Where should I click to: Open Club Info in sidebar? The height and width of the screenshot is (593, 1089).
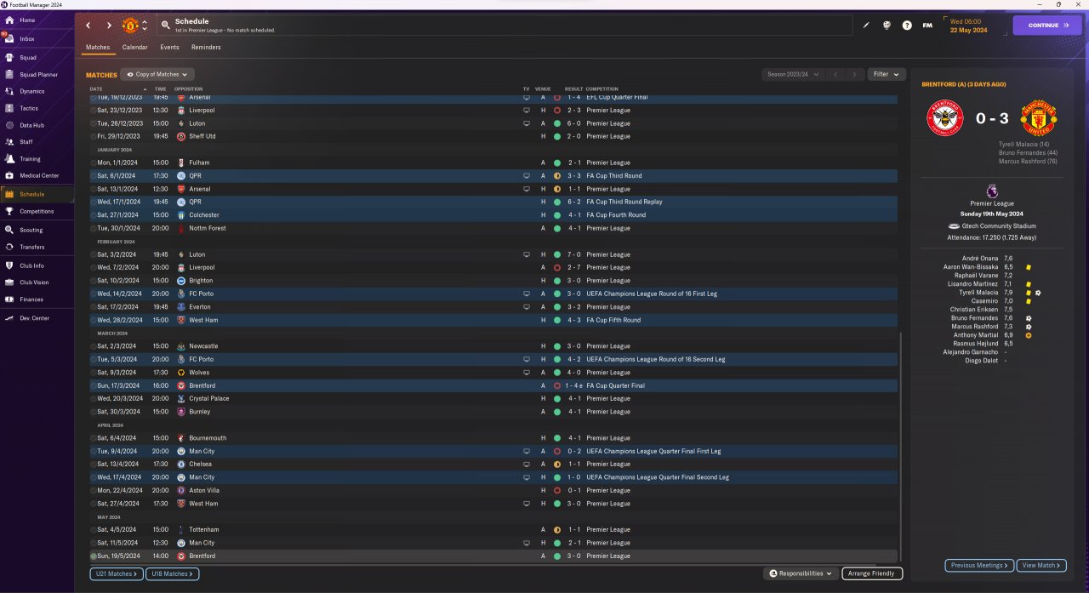coord(32,265)
